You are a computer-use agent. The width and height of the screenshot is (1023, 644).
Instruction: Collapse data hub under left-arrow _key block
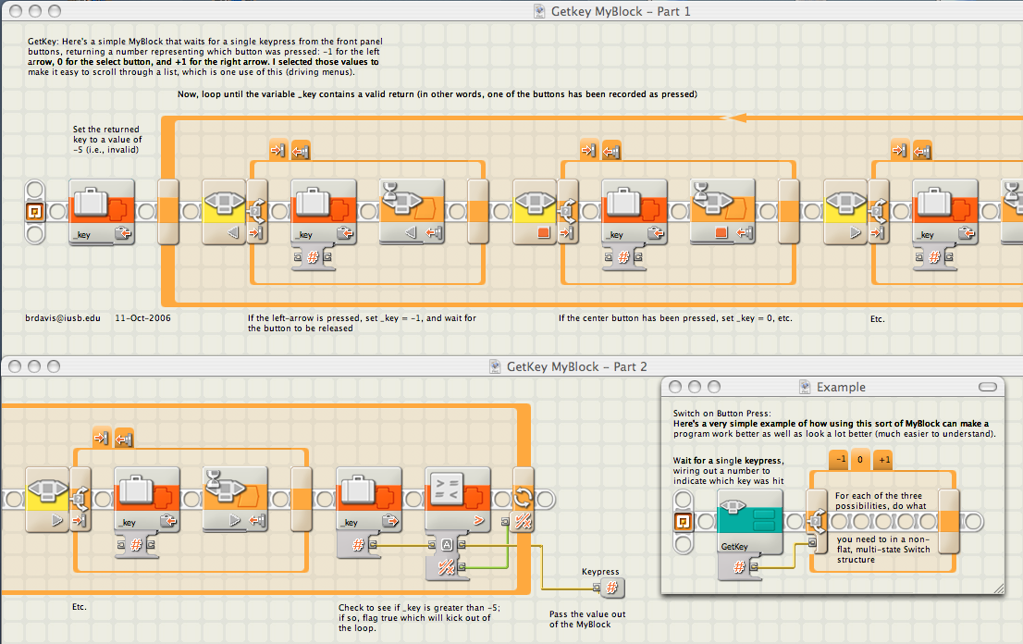314,258
